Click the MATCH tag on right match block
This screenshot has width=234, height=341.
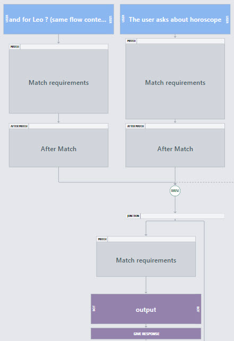click(131, 41)
